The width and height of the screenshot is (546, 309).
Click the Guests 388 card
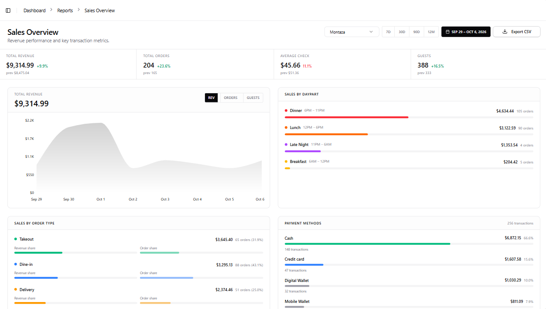[x=478, y=65]
